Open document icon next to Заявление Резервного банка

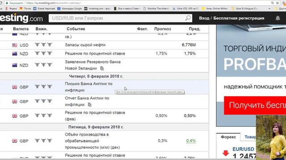tap(102, 68)
